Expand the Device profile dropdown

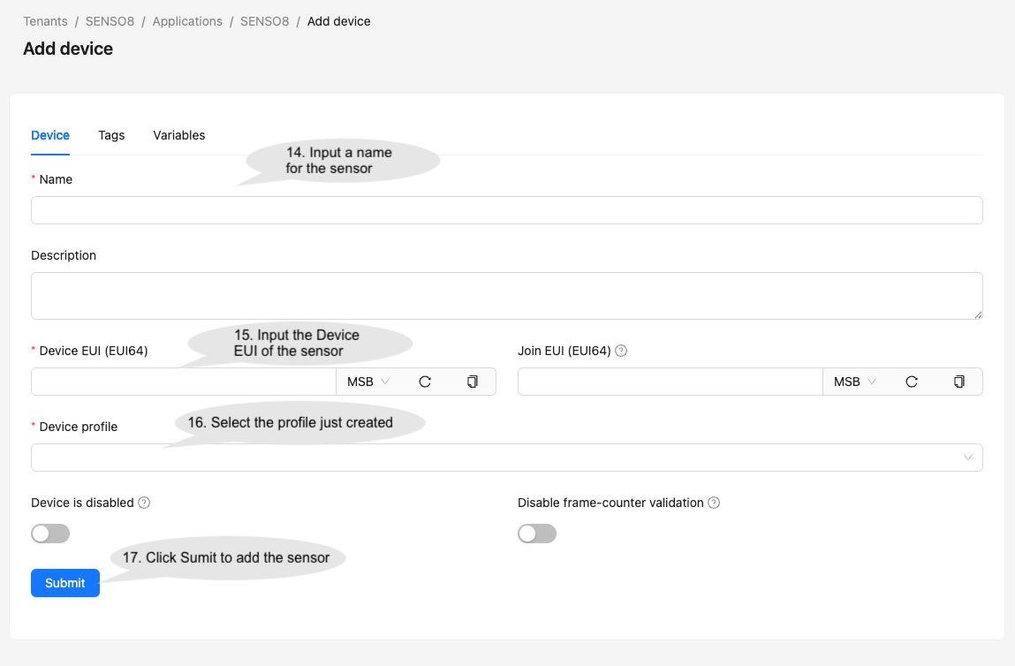pos(506,458)
